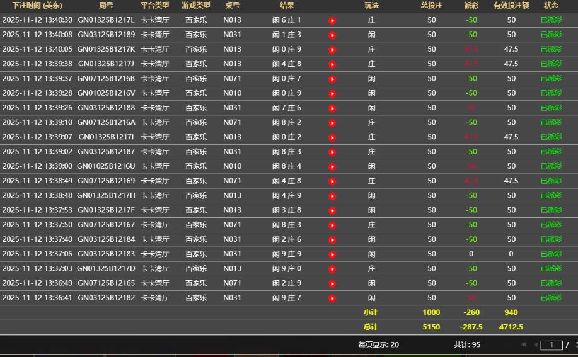Play replay for round GN07125B12165
578x357 pixels.
[x=332, y=283]
